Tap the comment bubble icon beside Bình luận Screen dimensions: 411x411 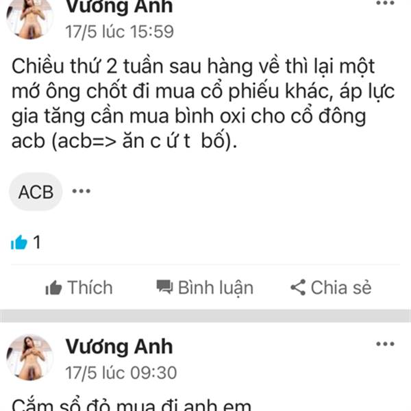pos(164,287)
